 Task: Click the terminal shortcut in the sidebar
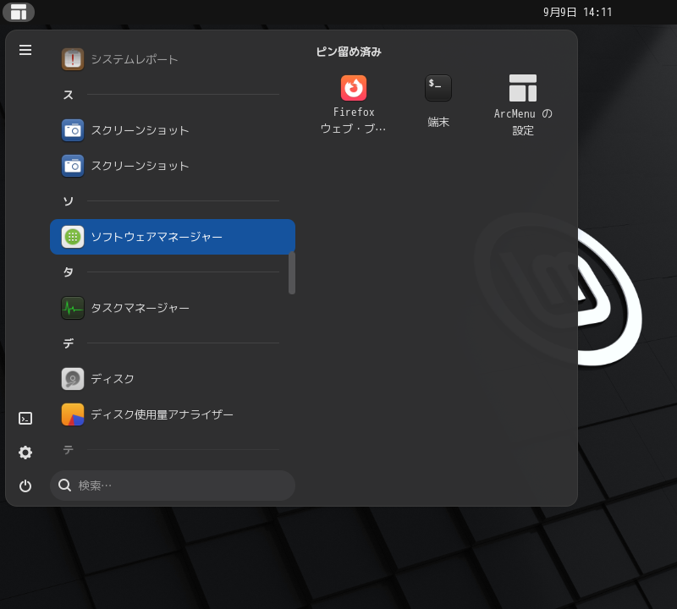click(x=25, y=418)
